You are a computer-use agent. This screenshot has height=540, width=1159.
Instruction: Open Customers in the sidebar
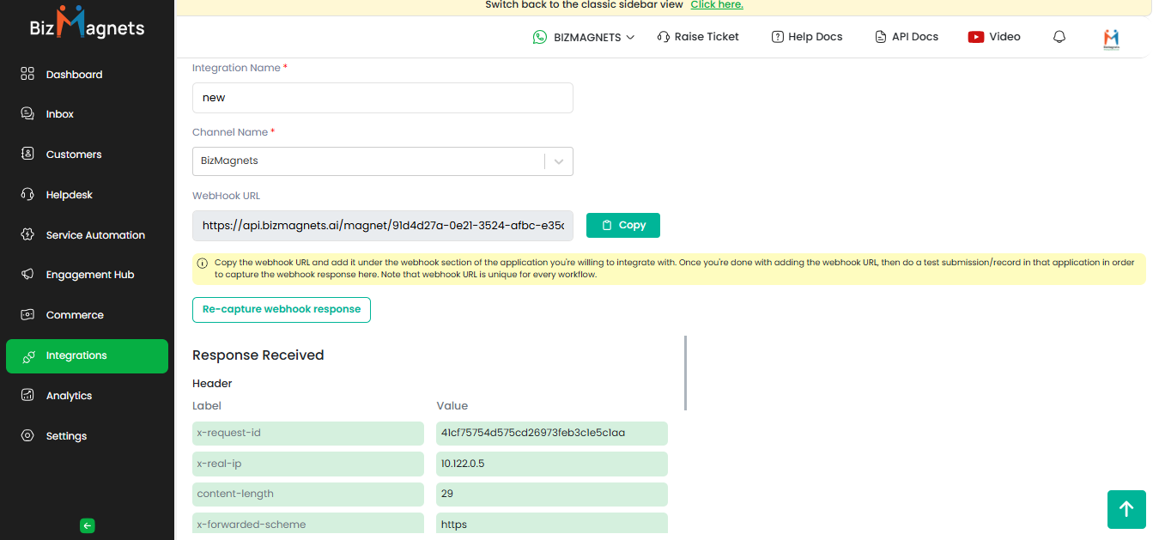pos(73,155)
